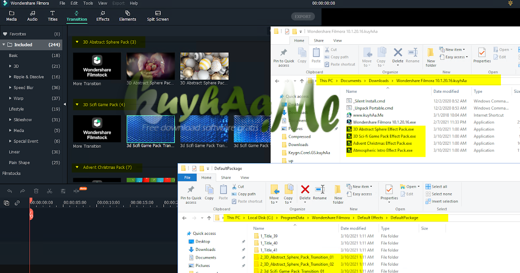Viewport: 520px width, 273px height.
Task: Click the Undo arrow above timeline
Action: pos(10,191)
